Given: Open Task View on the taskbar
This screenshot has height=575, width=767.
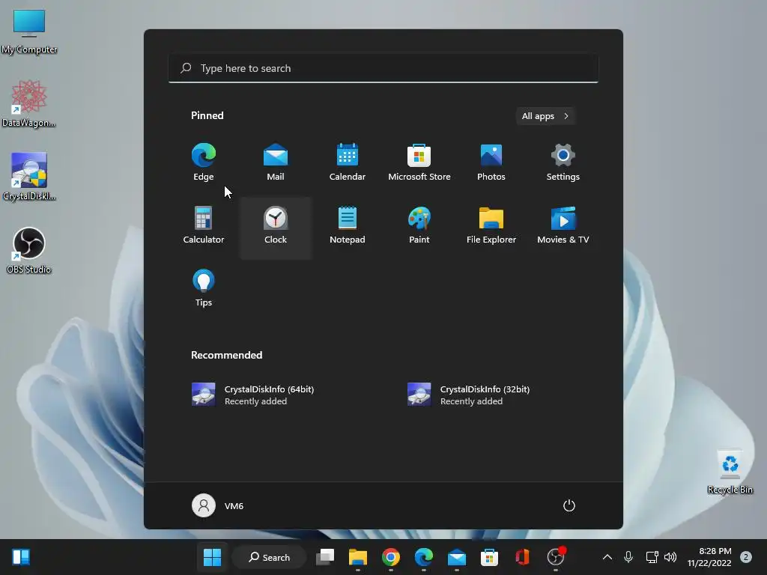Looking at the screenshot, I should click(325, 557).
